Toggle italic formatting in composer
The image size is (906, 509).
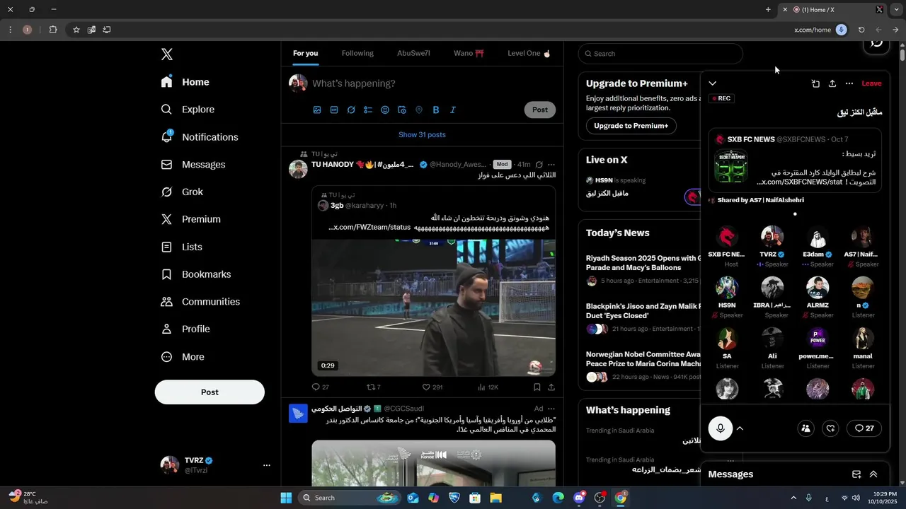coord(453,110)
